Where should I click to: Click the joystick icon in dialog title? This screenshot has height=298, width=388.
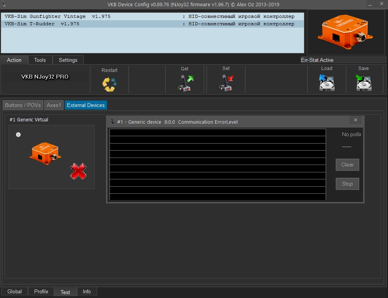(112, 121)
